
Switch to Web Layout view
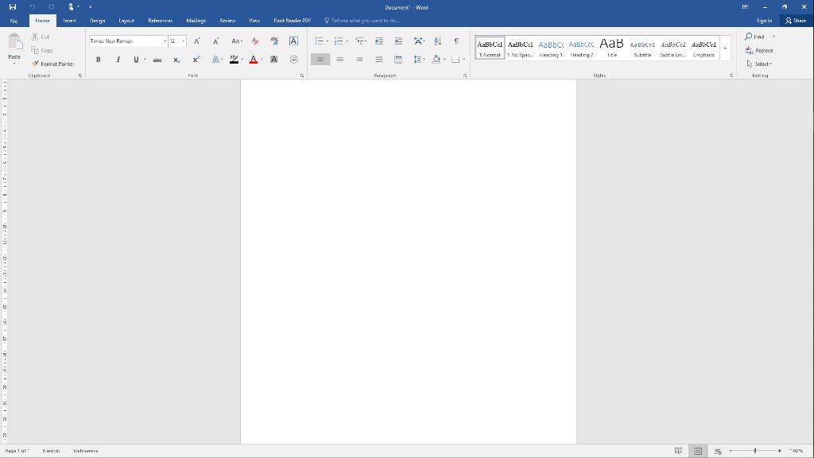click(718, 451)
